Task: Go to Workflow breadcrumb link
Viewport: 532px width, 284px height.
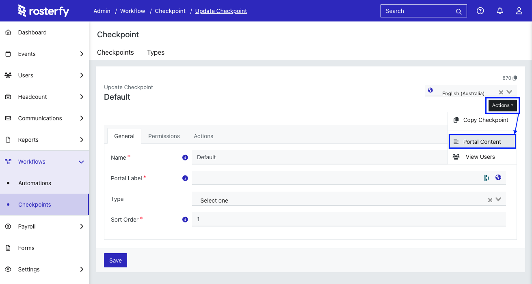Action: (x=132, y=11)
